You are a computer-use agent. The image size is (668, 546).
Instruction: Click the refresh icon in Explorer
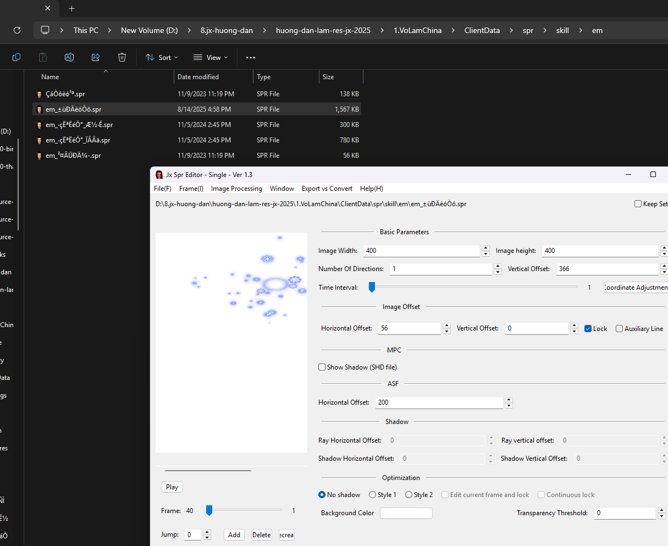click(x=17, y=30)
